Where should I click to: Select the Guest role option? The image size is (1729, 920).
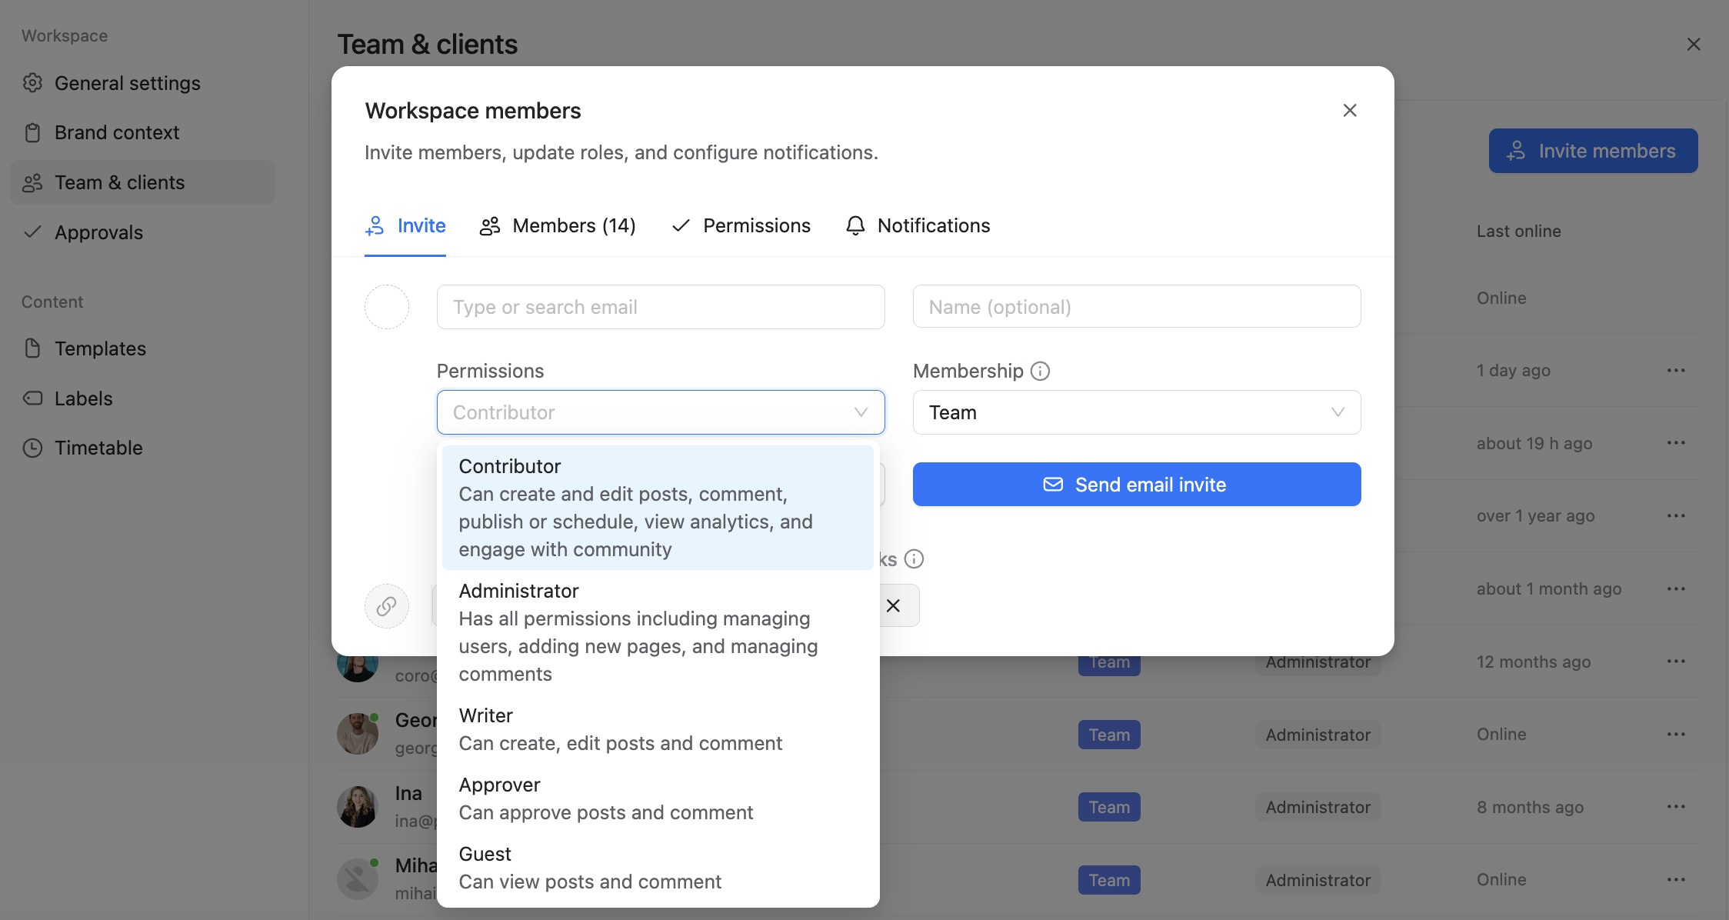(658, 868)
